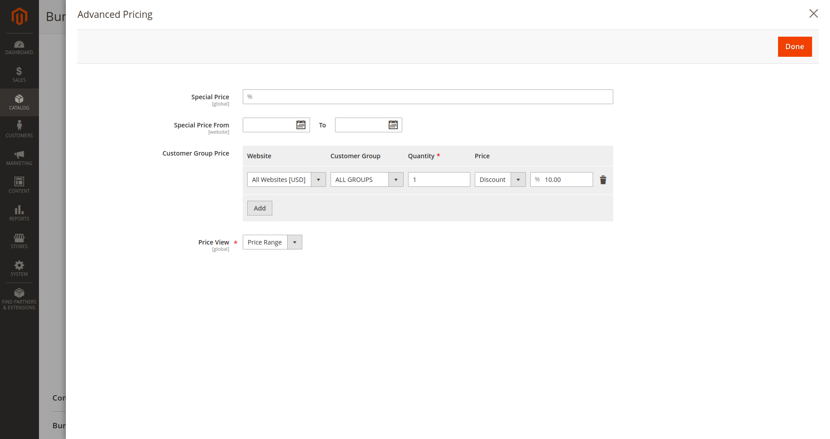The width and height of the screenshot is (830, 439).
Task: Add a new customer group price row
Action: coord(260,208)
